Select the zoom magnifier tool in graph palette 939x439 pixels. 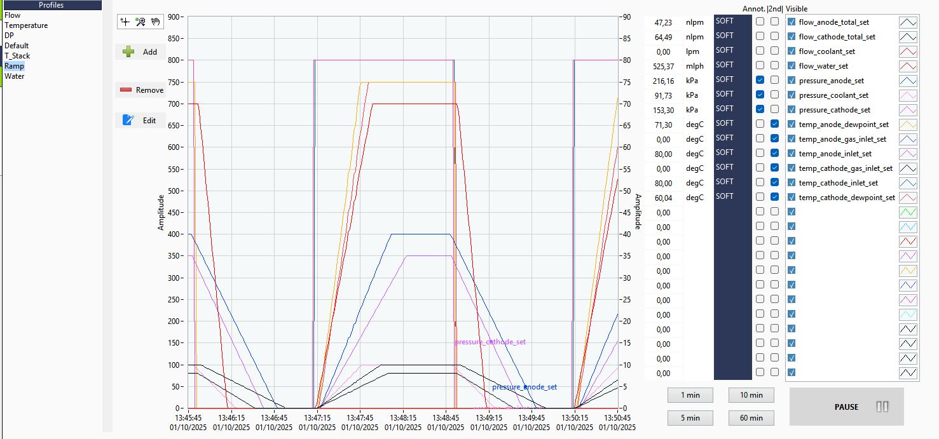coord(141,22)
